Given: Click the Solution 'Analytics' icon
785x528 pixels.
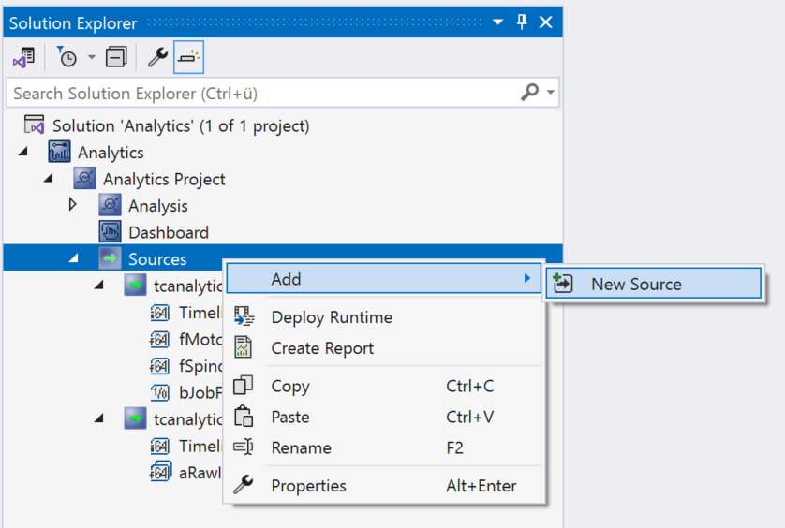Looking at the screenshot, I should (34, 125).
